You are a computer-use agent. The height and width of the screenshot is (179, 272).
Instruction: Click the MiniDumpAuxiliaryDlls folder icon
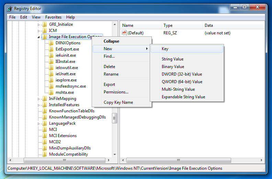click(x=45, y=148)
